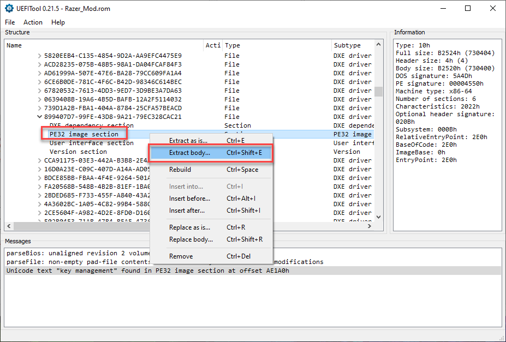506x342 pixels.
Task: Collapse the 899407D7-99FE-43D8-9A21-79EC328CAC21 node
Action: 39,117
